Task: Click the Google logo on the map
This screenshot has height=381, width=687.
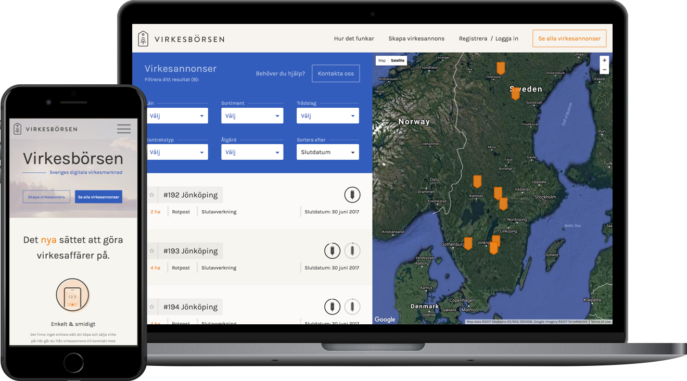Action: (385, 319)
